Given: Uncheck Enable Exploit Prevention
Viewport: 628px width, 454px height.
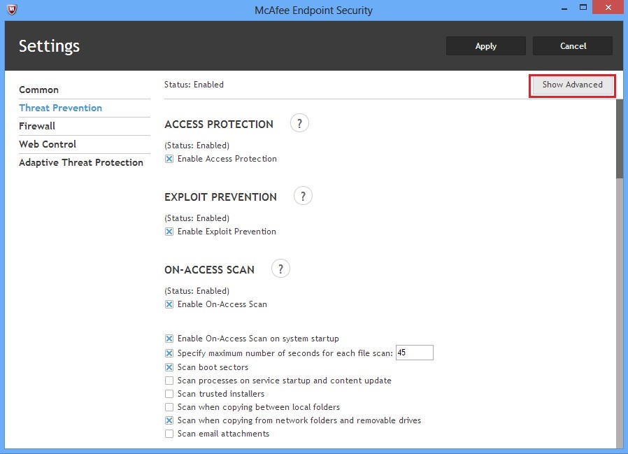Looking at the screenshot, I should click(169, 232).
